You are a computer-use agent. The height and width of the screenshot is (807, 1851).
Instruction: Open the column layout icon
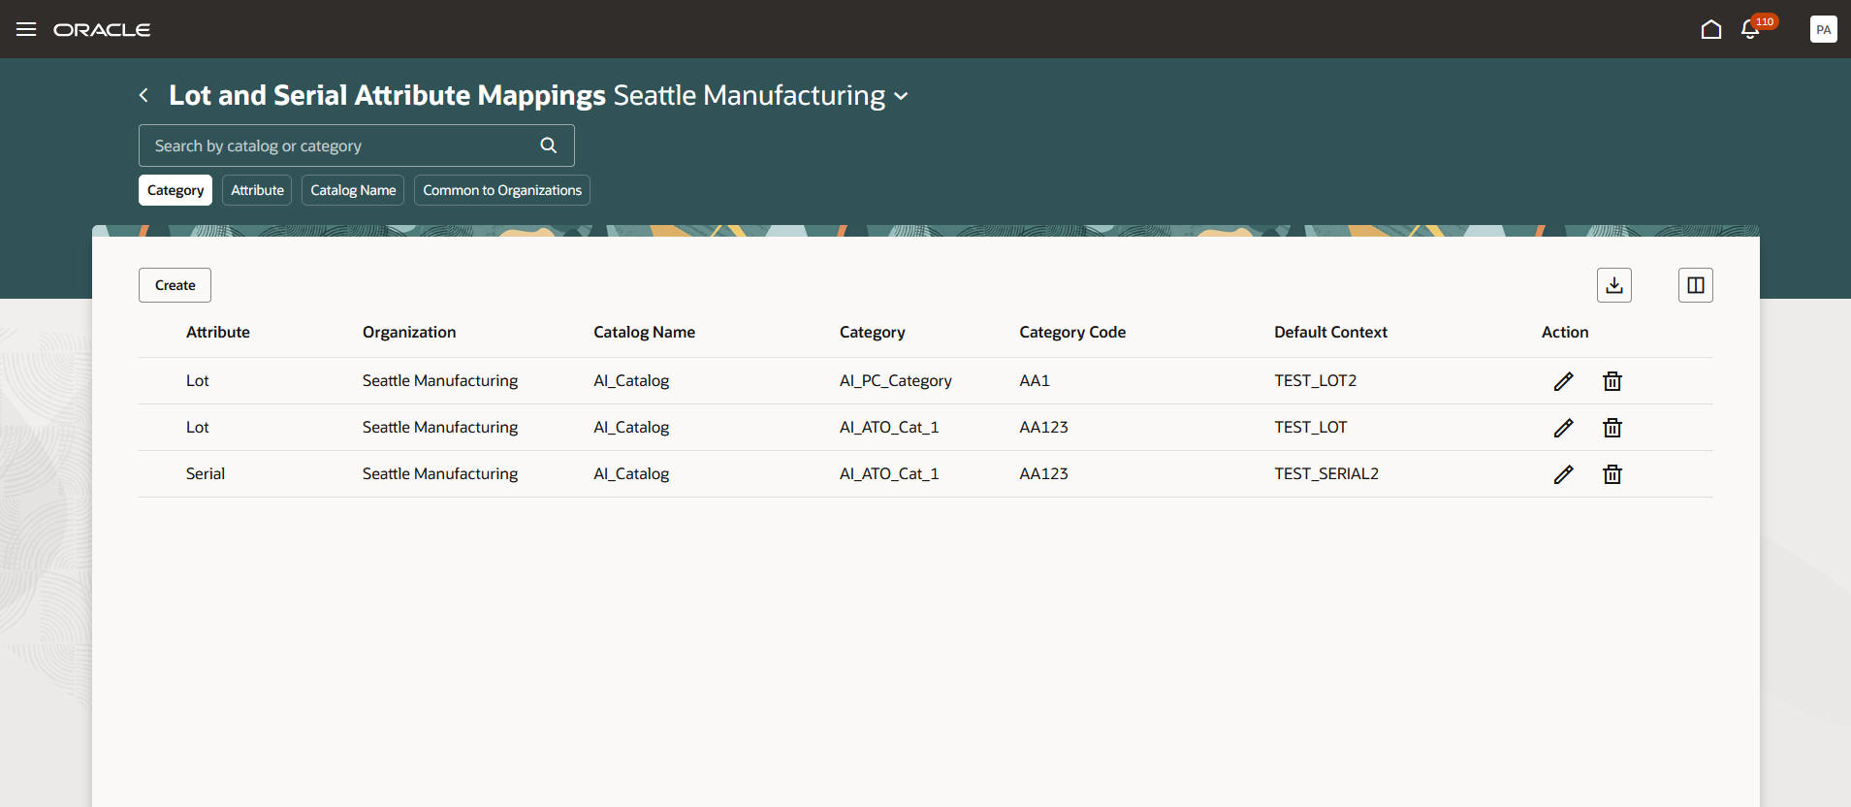1696,285
